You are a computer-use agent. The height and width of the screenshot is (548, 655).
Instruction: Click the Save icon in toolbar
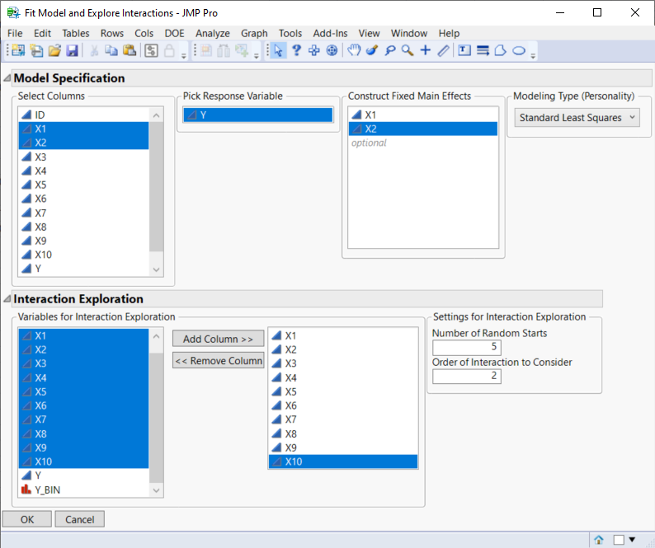[72, 50]
